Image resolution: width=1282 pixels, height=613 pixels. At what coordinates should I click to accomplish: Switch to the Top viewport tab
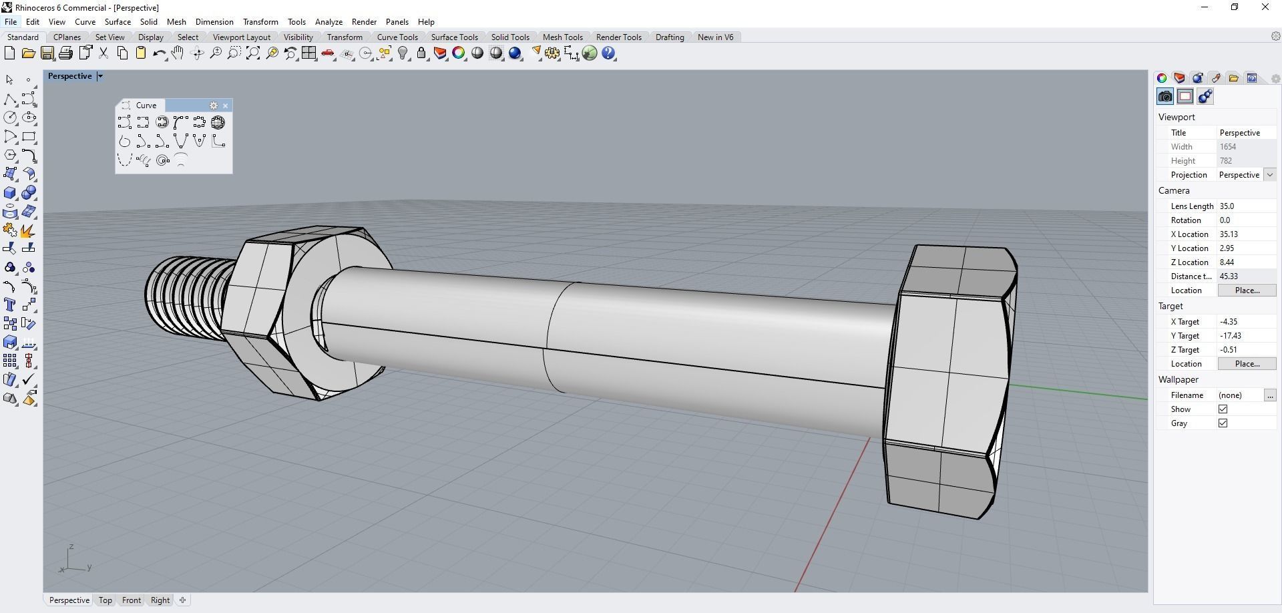point(105,600)
